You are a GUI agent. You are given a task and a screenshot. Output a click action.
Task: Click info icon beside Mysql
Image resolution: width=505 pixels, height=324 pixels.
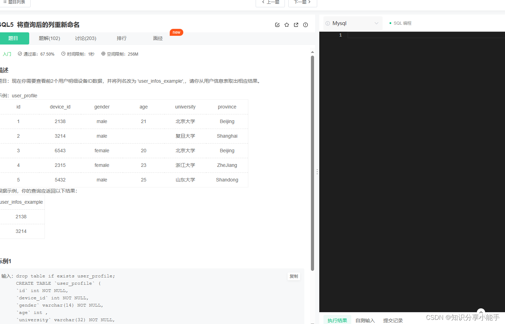pyautogui.click(x=328, y=23)
